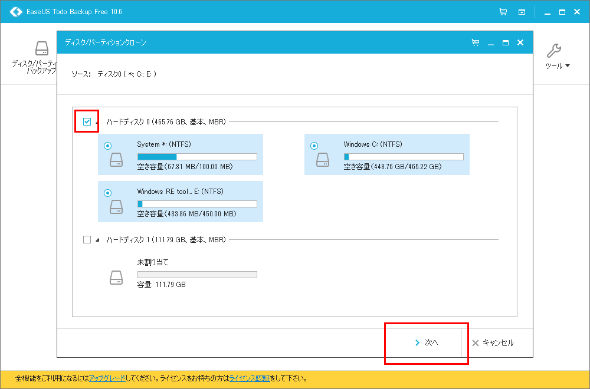Image resolution: width=590 pixels, height=389 pixels.
Task: Click the 'ディスク/パーティションクローン' dialog title
Action: (106, 42)
